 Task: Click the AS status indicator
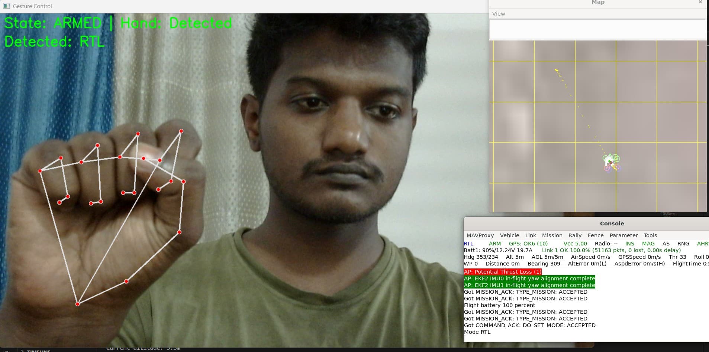666,244
